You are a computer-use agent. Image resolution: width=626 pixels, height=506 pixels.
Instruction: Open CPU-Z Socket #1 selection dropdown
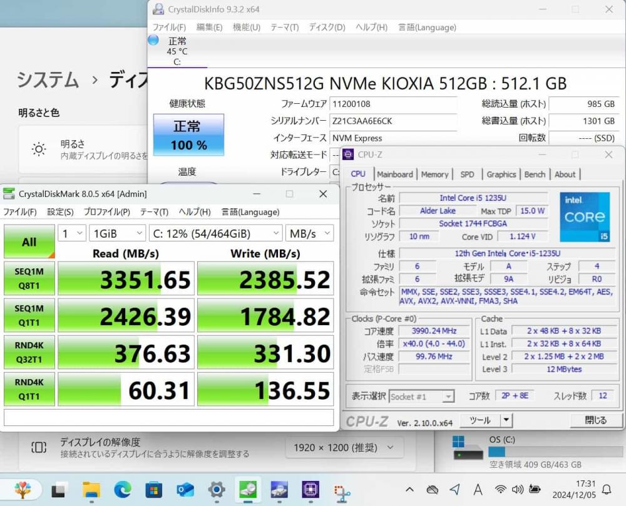click(421, 397)
